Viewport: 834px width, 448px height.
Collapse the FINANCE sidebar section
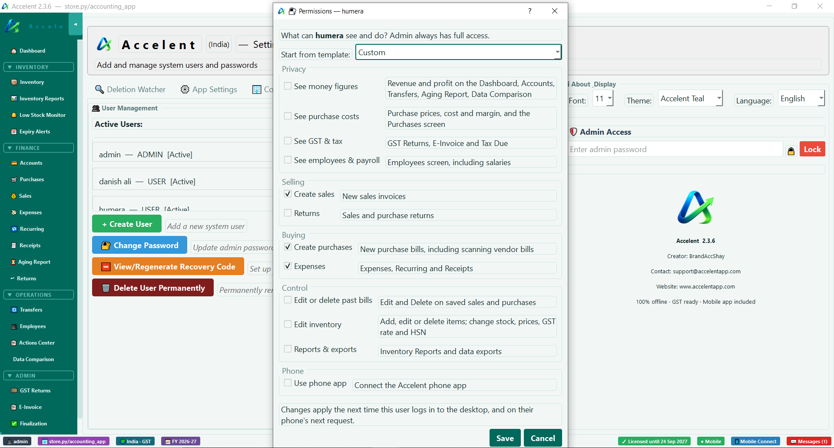[x=39, y=148]
